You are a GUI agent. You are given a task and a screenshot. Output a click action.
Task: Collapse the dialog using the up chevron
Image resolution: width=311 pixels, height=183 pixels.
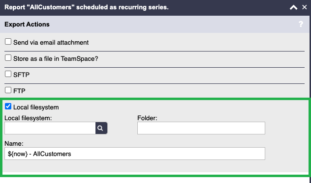click(293, 7)
